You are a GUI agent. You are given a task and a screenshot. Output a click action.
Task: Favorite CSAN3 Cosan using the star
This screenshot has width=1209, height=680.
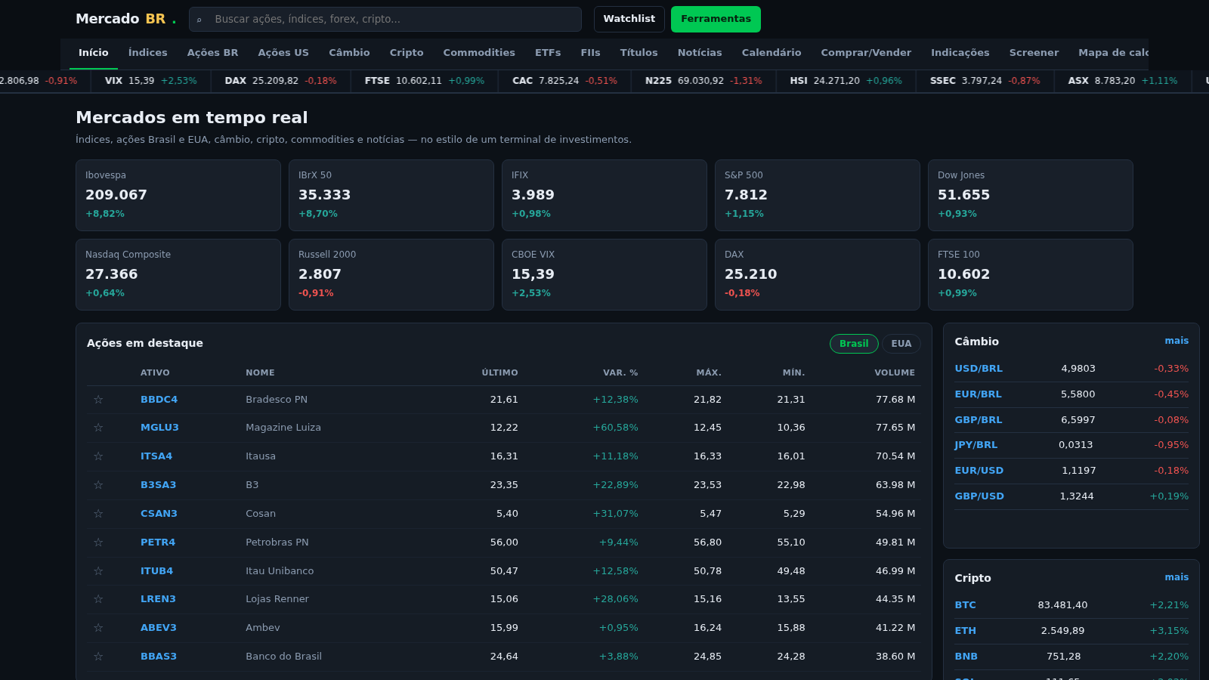[98, 514]
